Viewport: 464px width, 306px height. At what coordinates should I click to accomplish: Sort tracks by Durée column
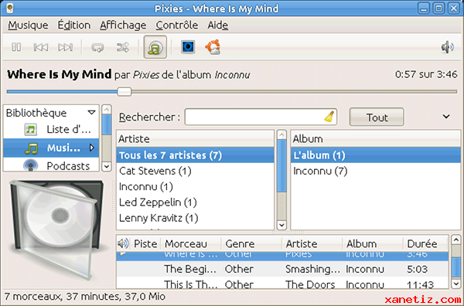[x=425, y=243]
